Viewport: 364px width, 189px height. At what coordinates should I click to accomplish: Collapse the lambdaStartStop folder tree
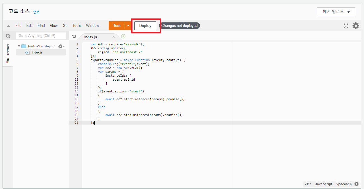[x=19, y=46]
